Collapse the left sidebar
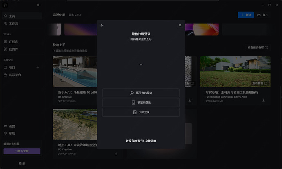282x169 pixels. click(39, 5)
